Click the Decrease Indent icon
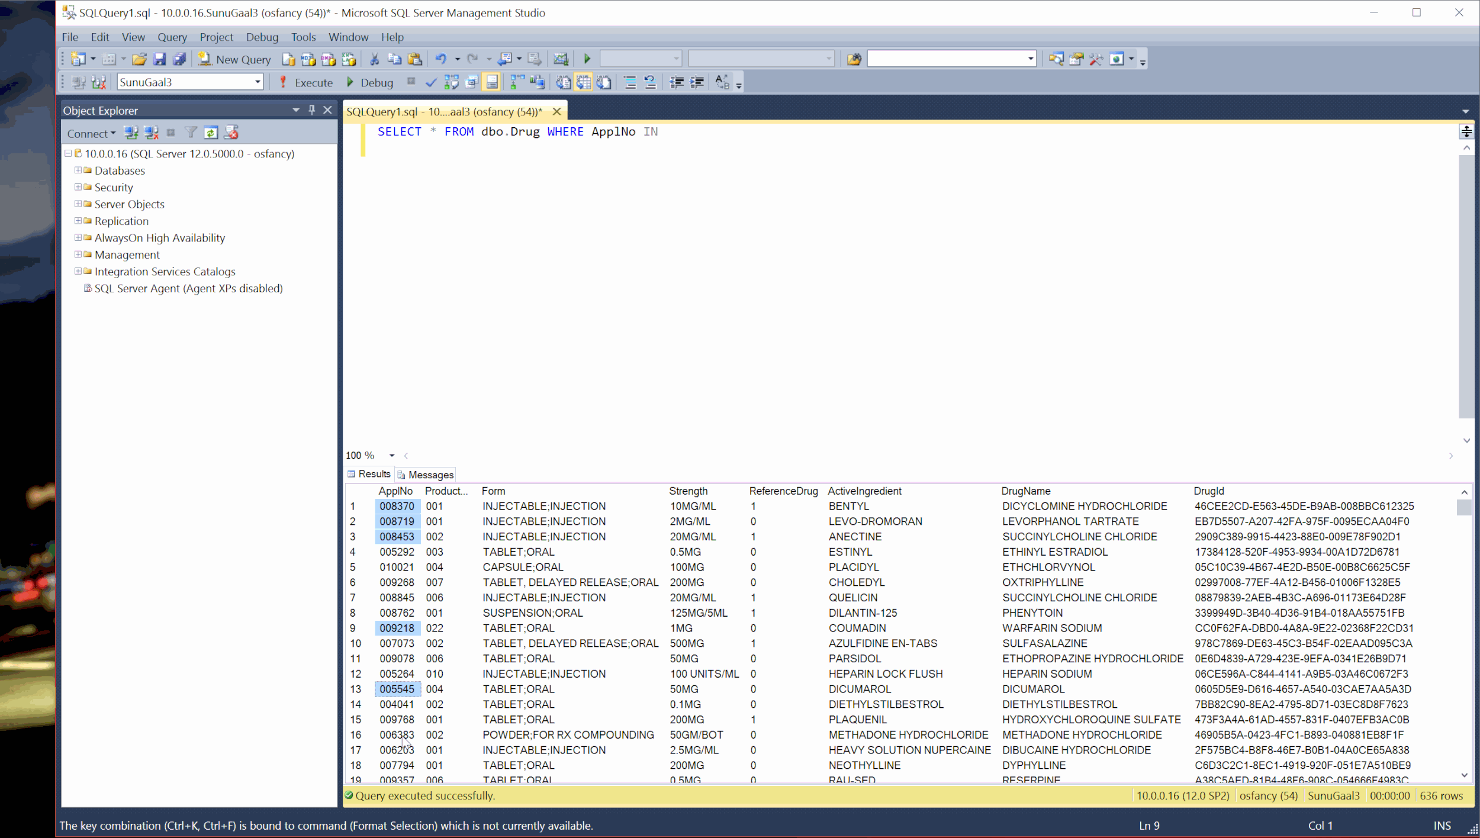Image resolution: width=1480 pixels, height=838 pixels. (x=677, y=83)
